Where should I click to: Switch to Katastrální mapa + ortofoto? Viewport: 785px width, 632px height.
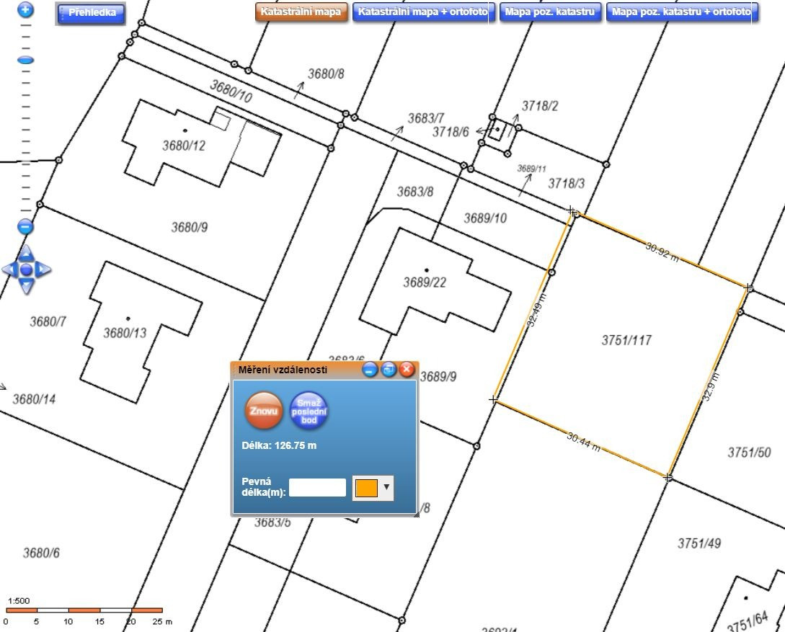(x=424, y=12)
